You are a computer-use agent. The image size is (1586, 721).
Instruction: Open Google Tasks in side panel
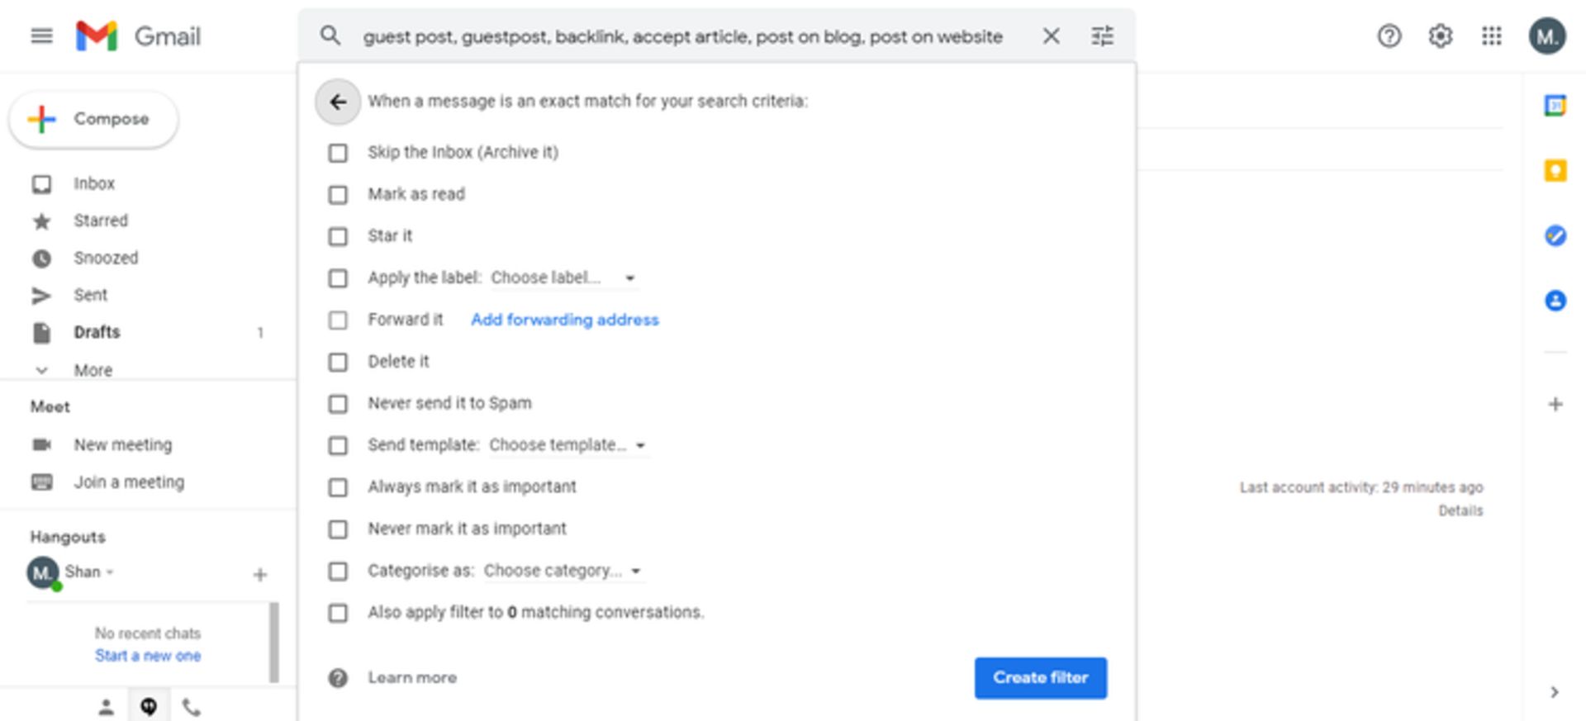pyautogui.click(x=1555, y=235)
